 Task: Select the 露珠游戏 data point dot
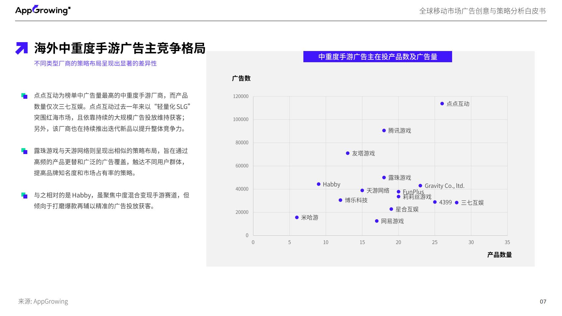[x=384, y=178]
